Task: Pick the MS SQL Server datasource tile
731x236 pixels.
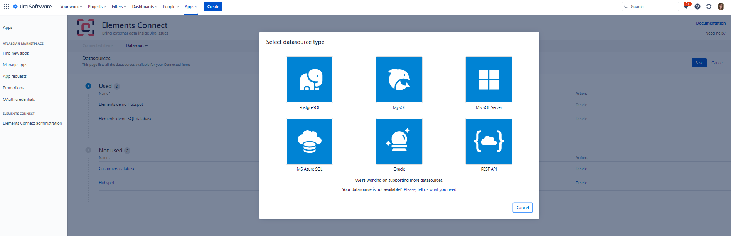Action: tap(488, 80)
